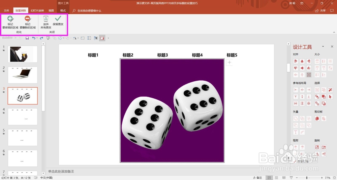Keep changes with green checkmark (保留更改)
The image size is (337, 180).
click(58, 21)
